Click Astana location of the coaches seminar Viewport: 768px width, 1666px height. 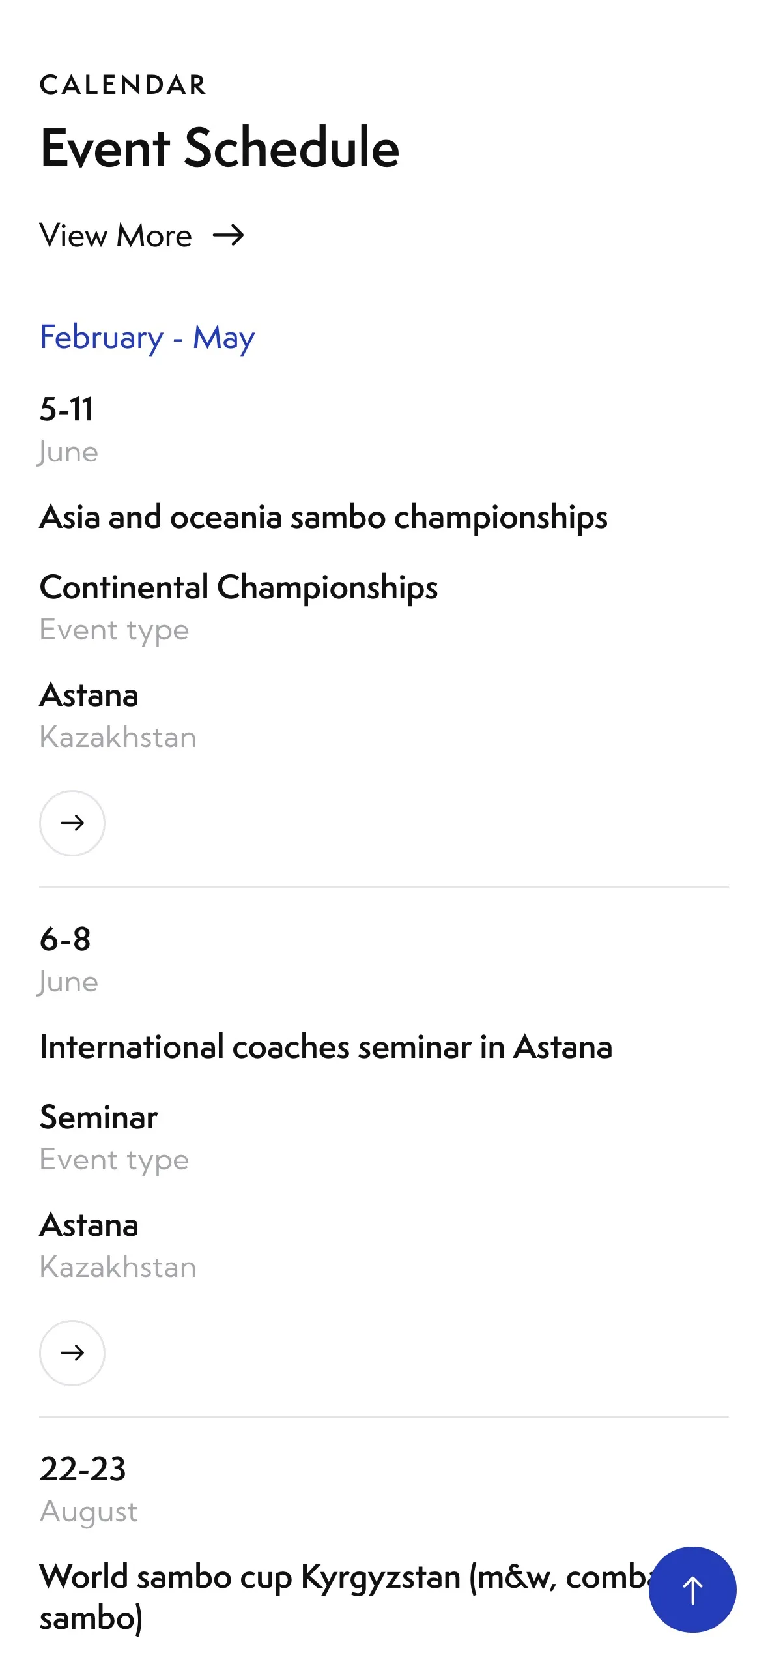tap(89, 1225)
